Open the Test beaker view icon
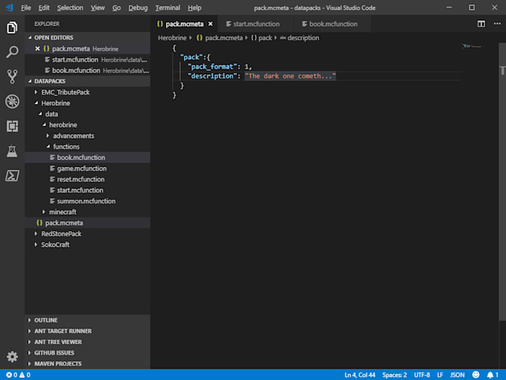 coord(12,151)
